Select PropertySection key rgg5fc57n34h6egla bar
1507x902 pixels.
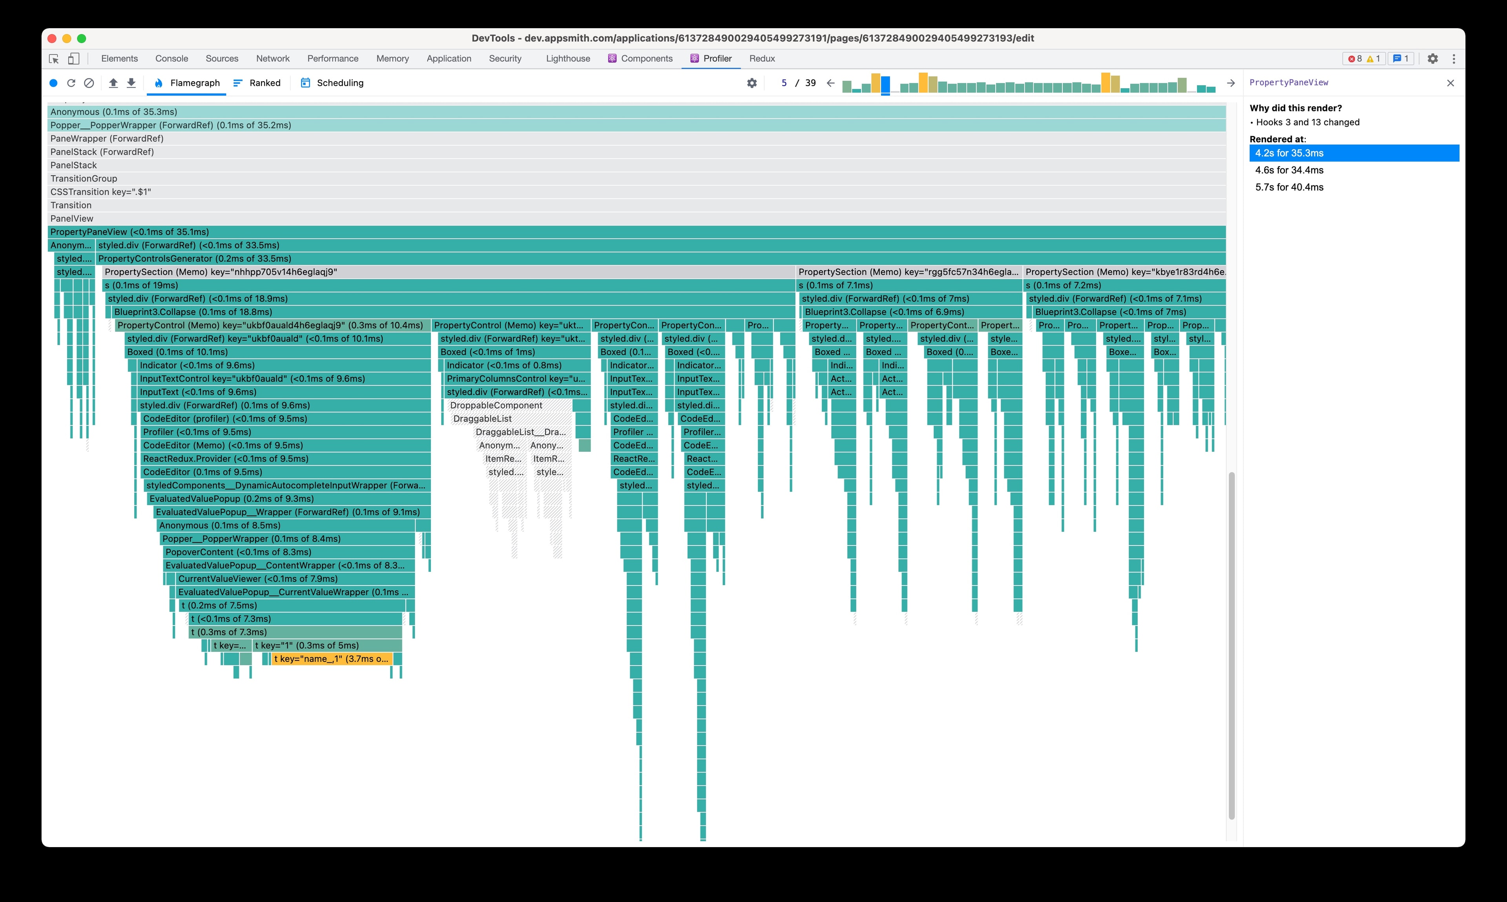(909, 272)
